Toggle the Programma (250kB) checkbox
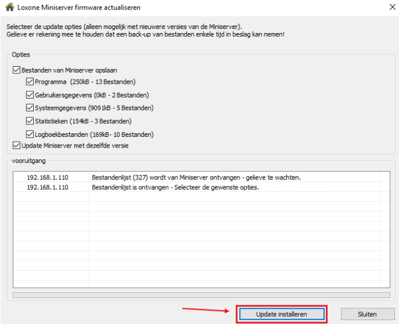 [x=30, y=81]
